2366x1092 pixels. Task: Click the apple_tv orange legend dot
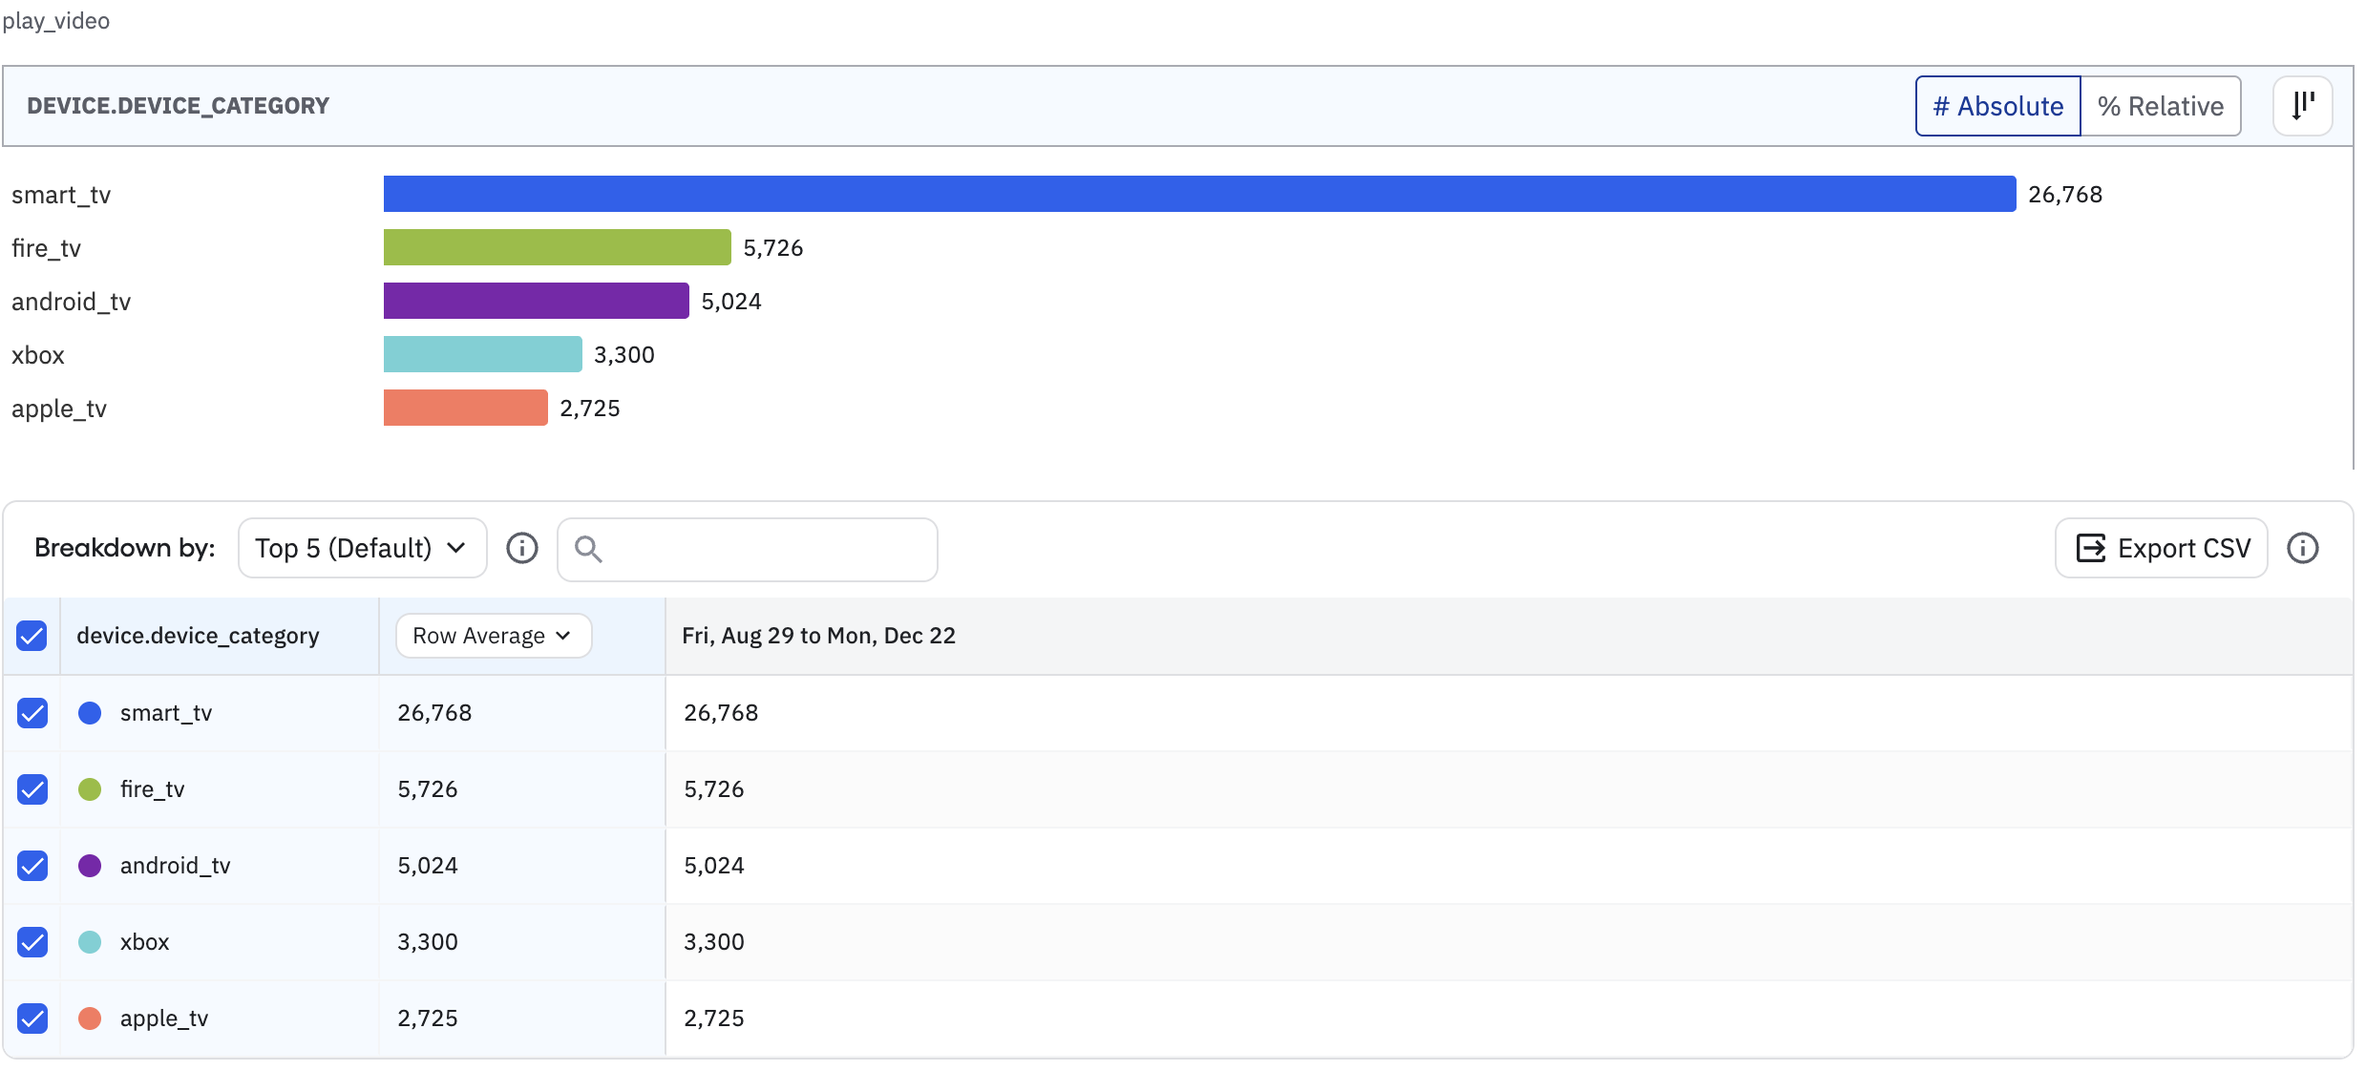[90, 1018]
